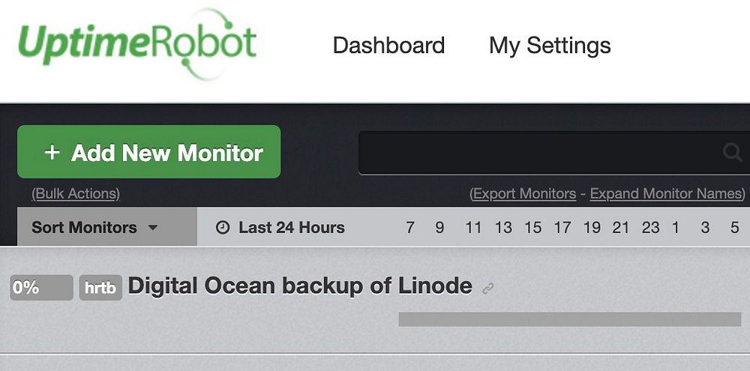Click the UptimeRobot logo
750x371 pixels.
pyautogui.click(x=136, y=43)
